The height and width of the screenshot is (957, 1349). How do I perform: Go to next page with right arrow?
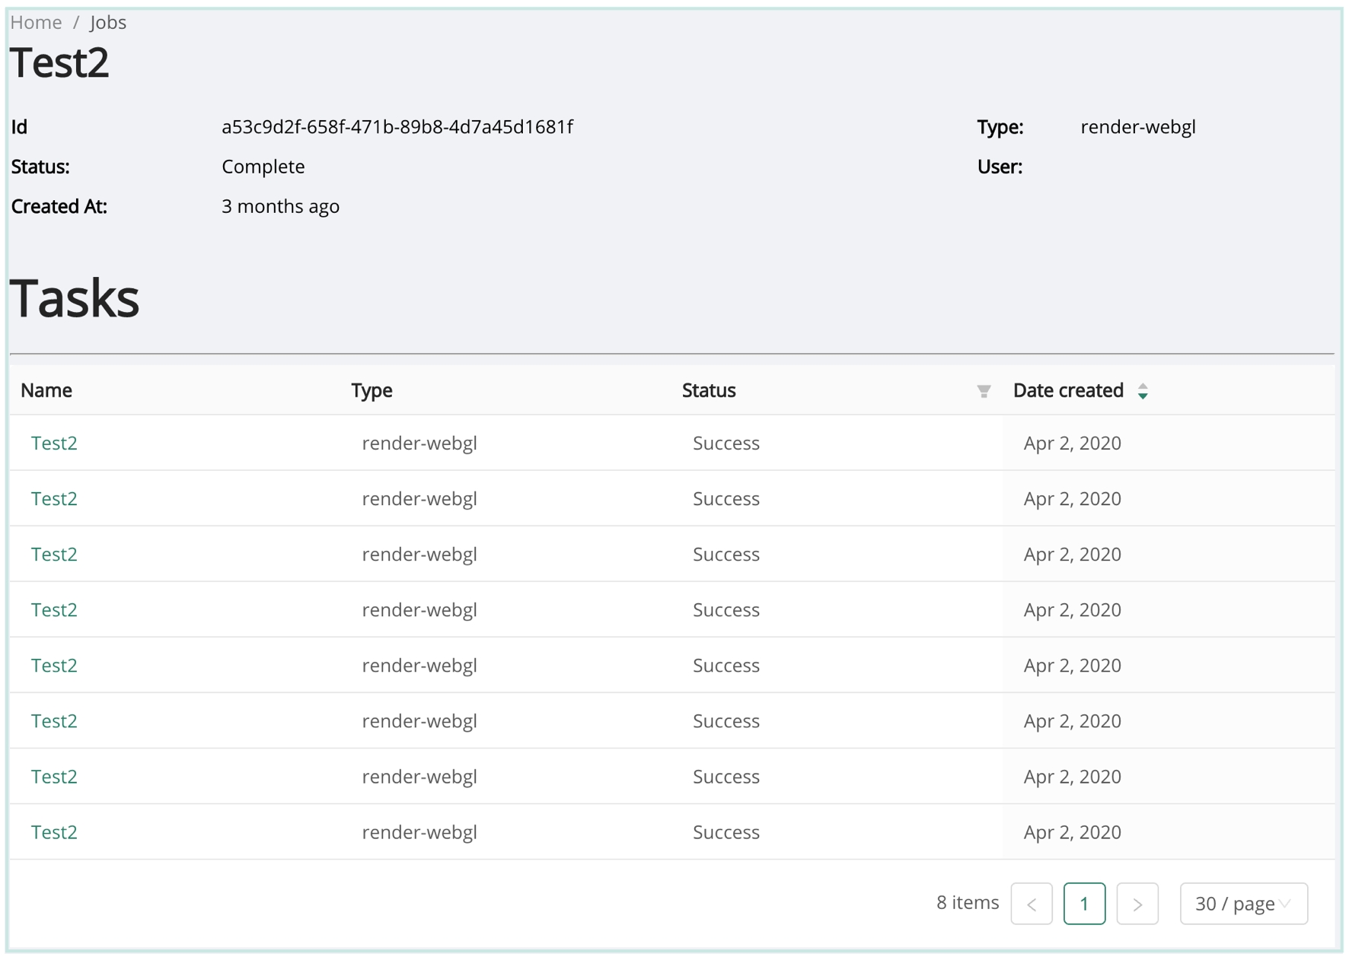(x=1137, y=904)
